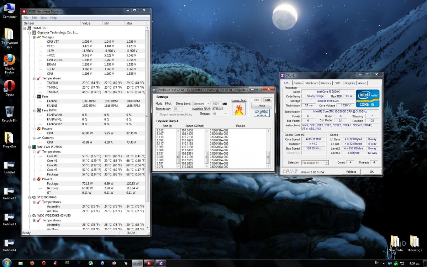The height and width of the screenshot is (267, 427).
Task: Click the Intel Core i5 2500K chip icon
Action: [34, 147]
